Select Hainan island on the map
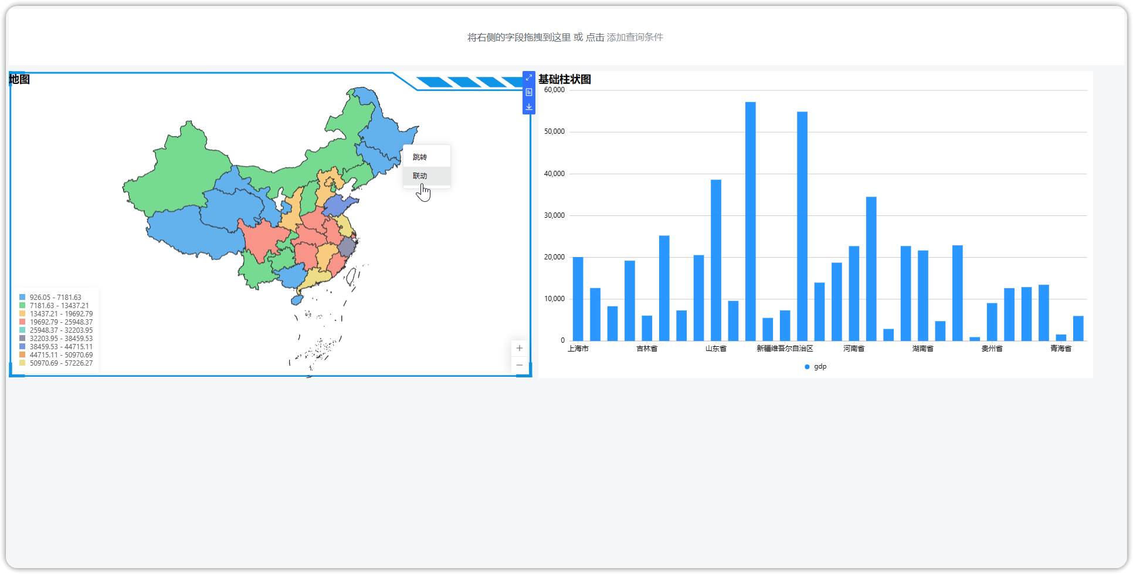 (297, 300)
